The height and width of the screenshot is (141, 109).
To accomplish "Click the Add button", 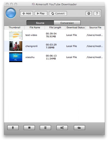I will (x=27, y=13).
